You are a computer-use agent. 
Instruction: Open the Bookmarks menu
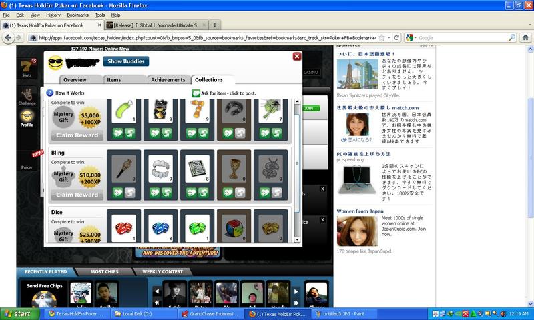coord(77,15)
